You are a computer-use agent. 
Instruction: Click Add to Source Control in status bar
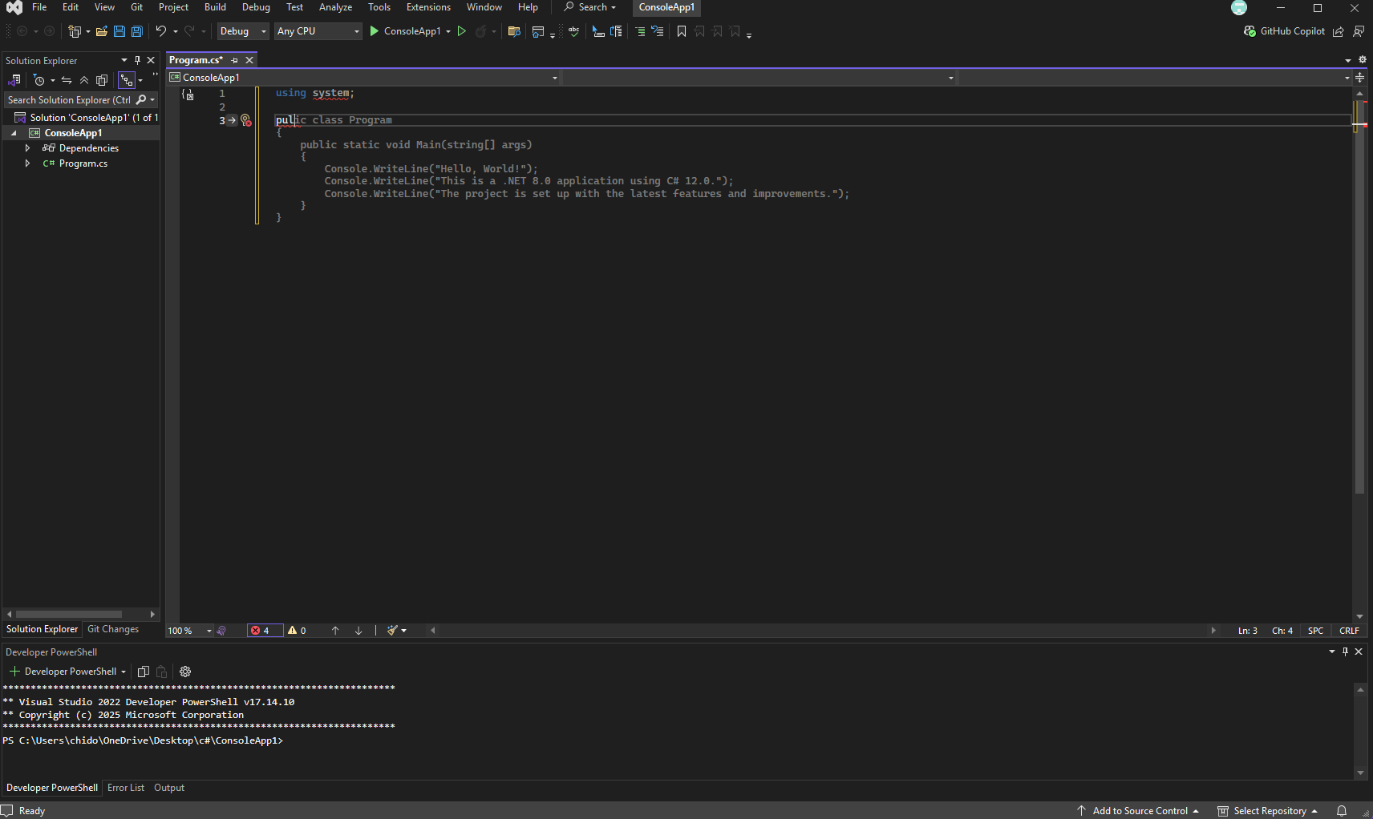(x=1137, y=811)
